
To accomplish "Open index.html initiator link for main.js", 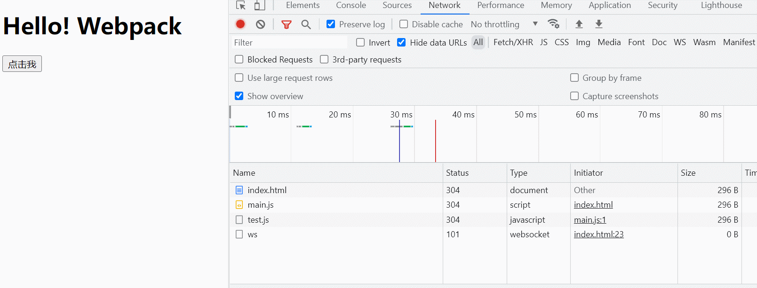I will click(593, 205).
